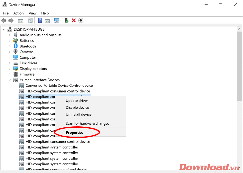Click the Update device driver toolbar icon
This screenshot has width=243, height=173.
point(67,20)
